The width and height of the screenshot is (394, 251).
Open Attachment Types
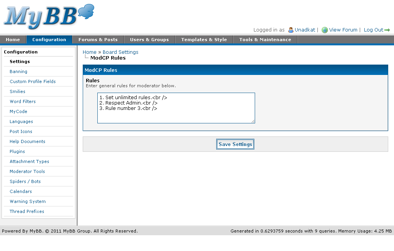[29, 162]
